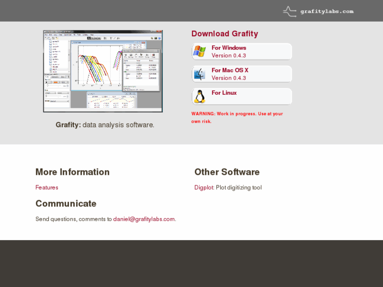This screenshot has width=383, height=287.
Task: Enlarge the Grafity application screenshot thumbnail
Action: 103,71
